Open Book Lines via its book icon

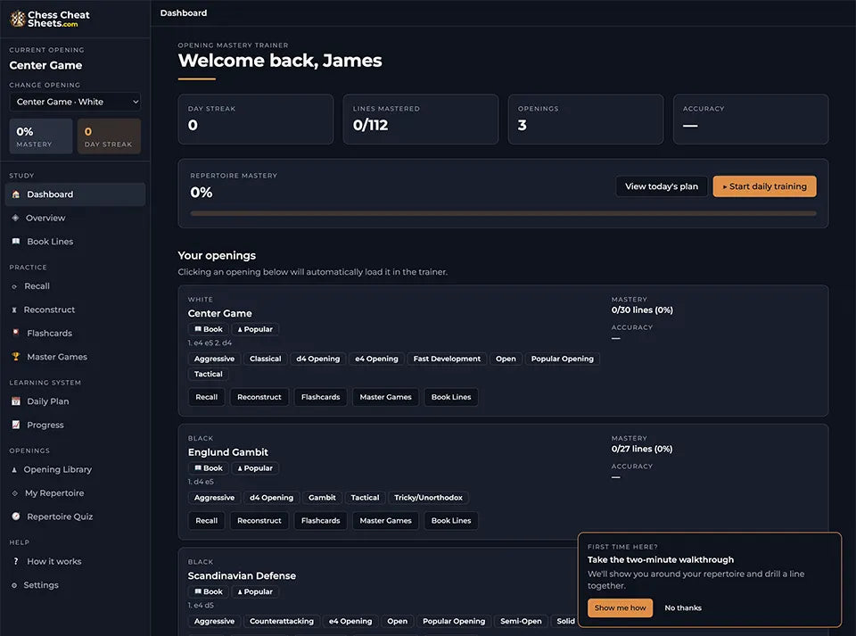tap(16, 242)
